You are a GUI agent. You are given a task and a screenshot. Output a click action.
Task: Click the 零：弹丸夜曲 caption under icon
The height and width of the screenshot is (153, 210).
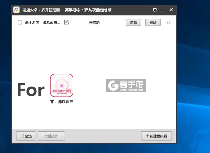point(62,102)
